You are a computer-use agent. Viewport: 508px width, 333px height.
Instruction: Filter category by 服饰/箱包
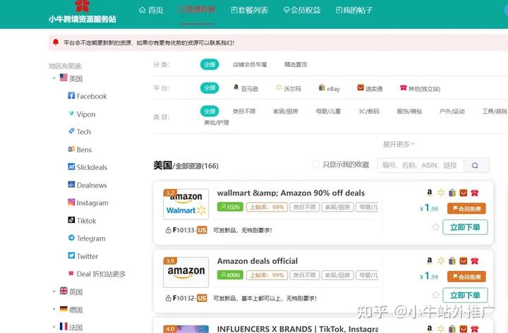(x=409, y=111)
